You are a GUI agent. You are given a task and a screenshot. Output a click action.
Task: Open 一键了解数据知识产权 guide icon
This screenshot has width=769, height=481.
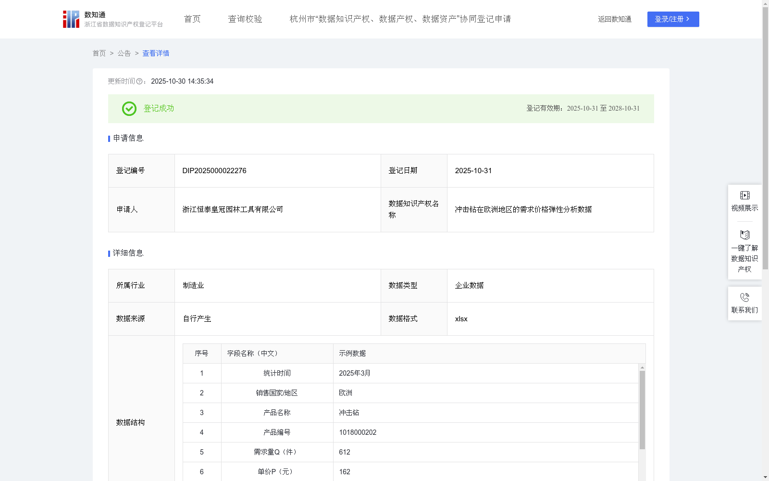(x=744, y=235)
